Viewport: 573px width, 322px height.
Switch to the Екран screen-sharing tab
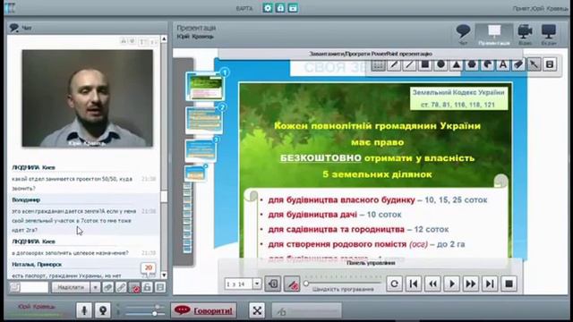549,35
